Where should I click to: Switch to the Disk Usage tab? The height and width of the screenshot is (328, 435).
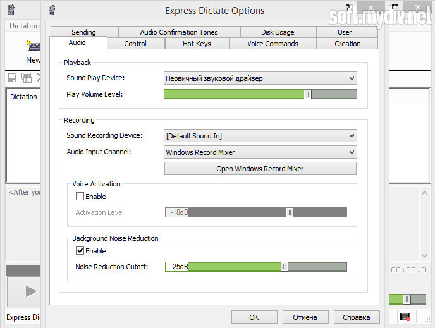(278, 32)
